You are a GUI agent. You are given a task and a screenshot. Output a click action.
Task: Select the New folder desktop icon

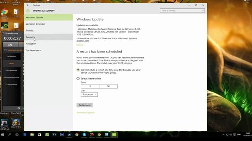coord(16,27)
